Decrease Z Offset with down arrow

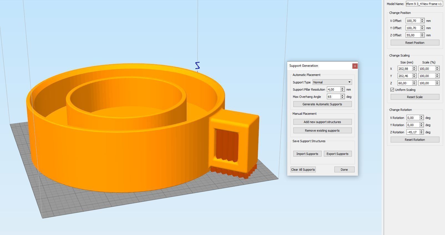pyautogui.click(x=422, y=36)
